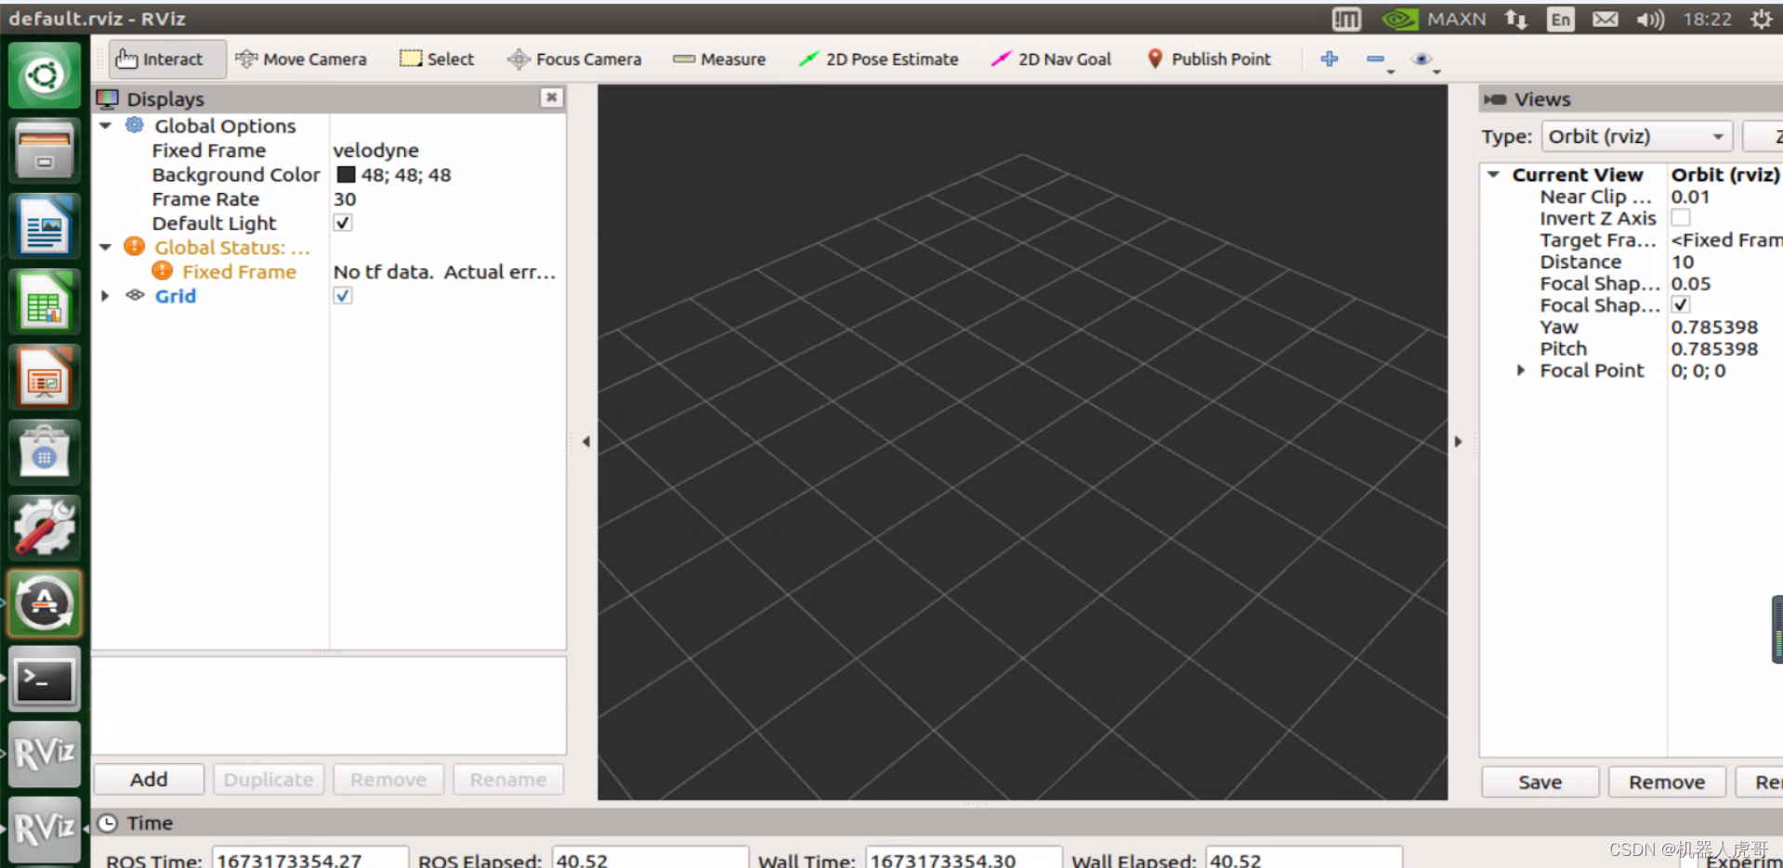Click the NVIDIA MAXN power mode indicator
The height and width of the screenshot is (868, 1783).
pyautogui.click(x=1434, y=19)
